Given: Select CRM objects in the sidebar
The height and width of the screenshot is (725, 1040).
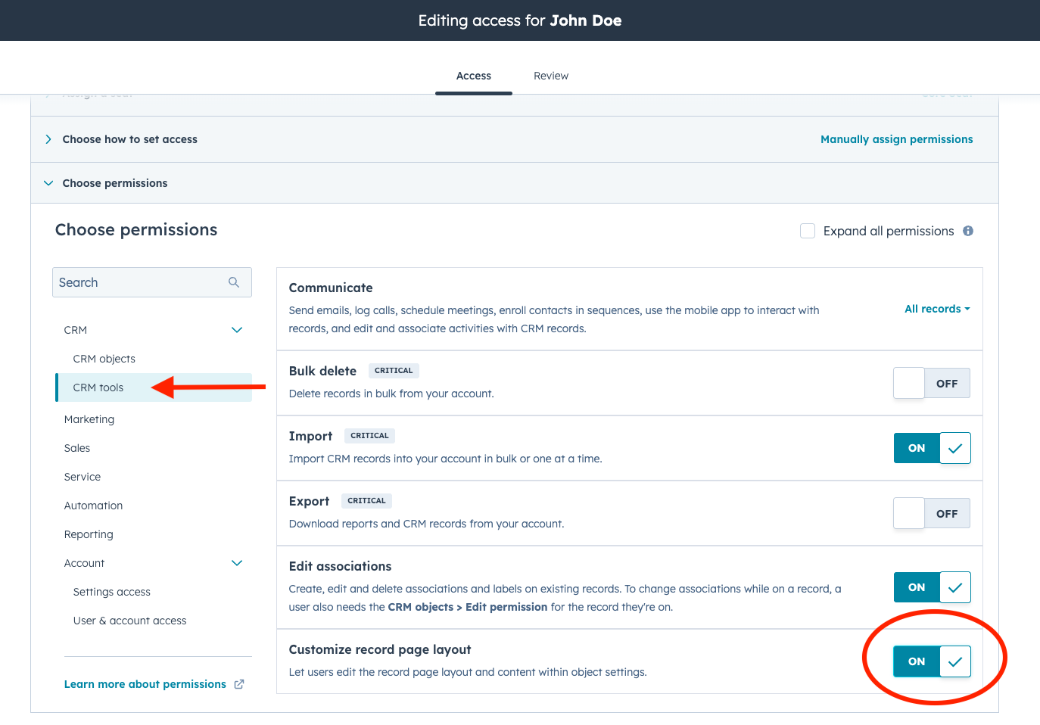Looking at the screenshot, I should click(104, 359).
